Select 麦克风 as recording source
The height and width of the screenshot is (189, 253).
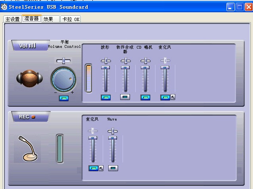pos(93,168)
